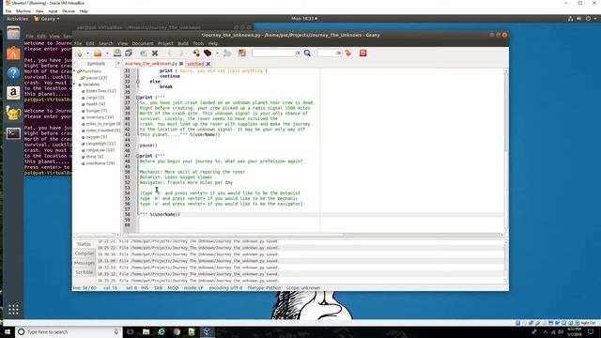
Task: Run the script with the execute gears icon
Action: pos(227,54)
